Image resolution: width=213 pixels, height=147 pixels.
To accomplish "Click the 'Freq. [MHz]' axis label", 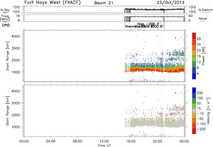I will (x=5, y=18).
